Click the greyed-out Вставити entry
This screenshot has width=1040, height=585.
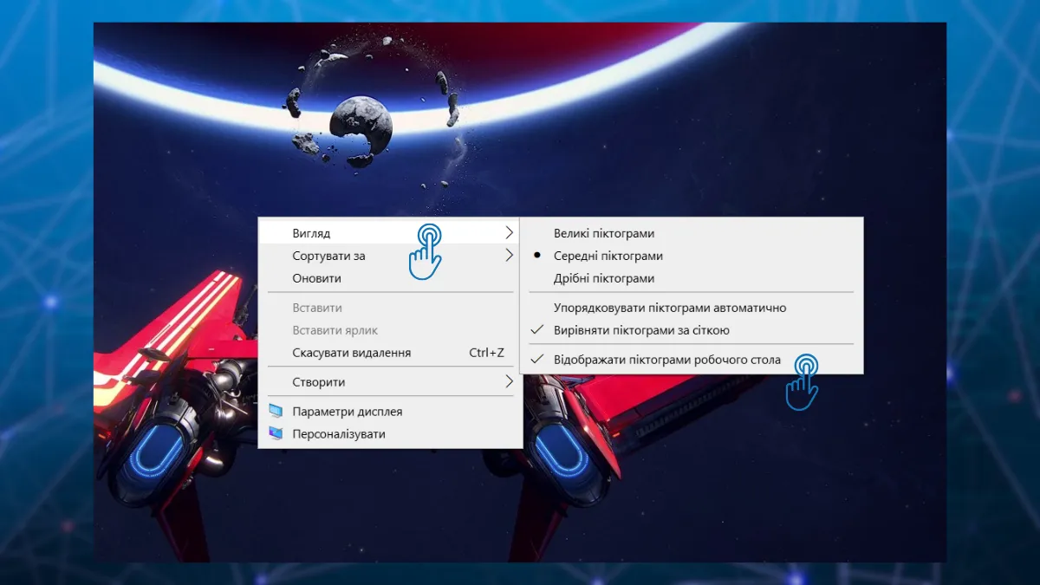pyautogui.click(x=389, y=308)
